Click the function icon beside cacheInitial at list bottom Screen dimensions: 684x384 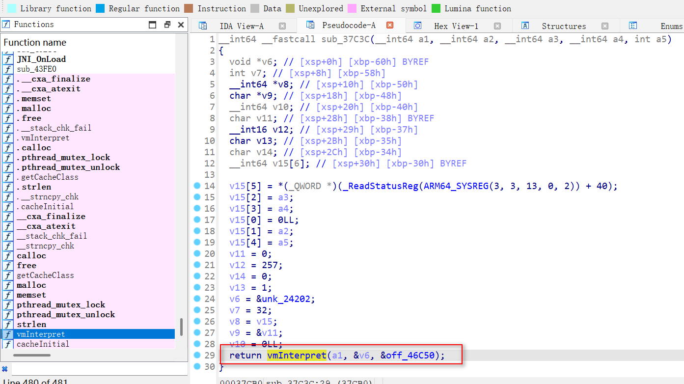click(8, 344)
